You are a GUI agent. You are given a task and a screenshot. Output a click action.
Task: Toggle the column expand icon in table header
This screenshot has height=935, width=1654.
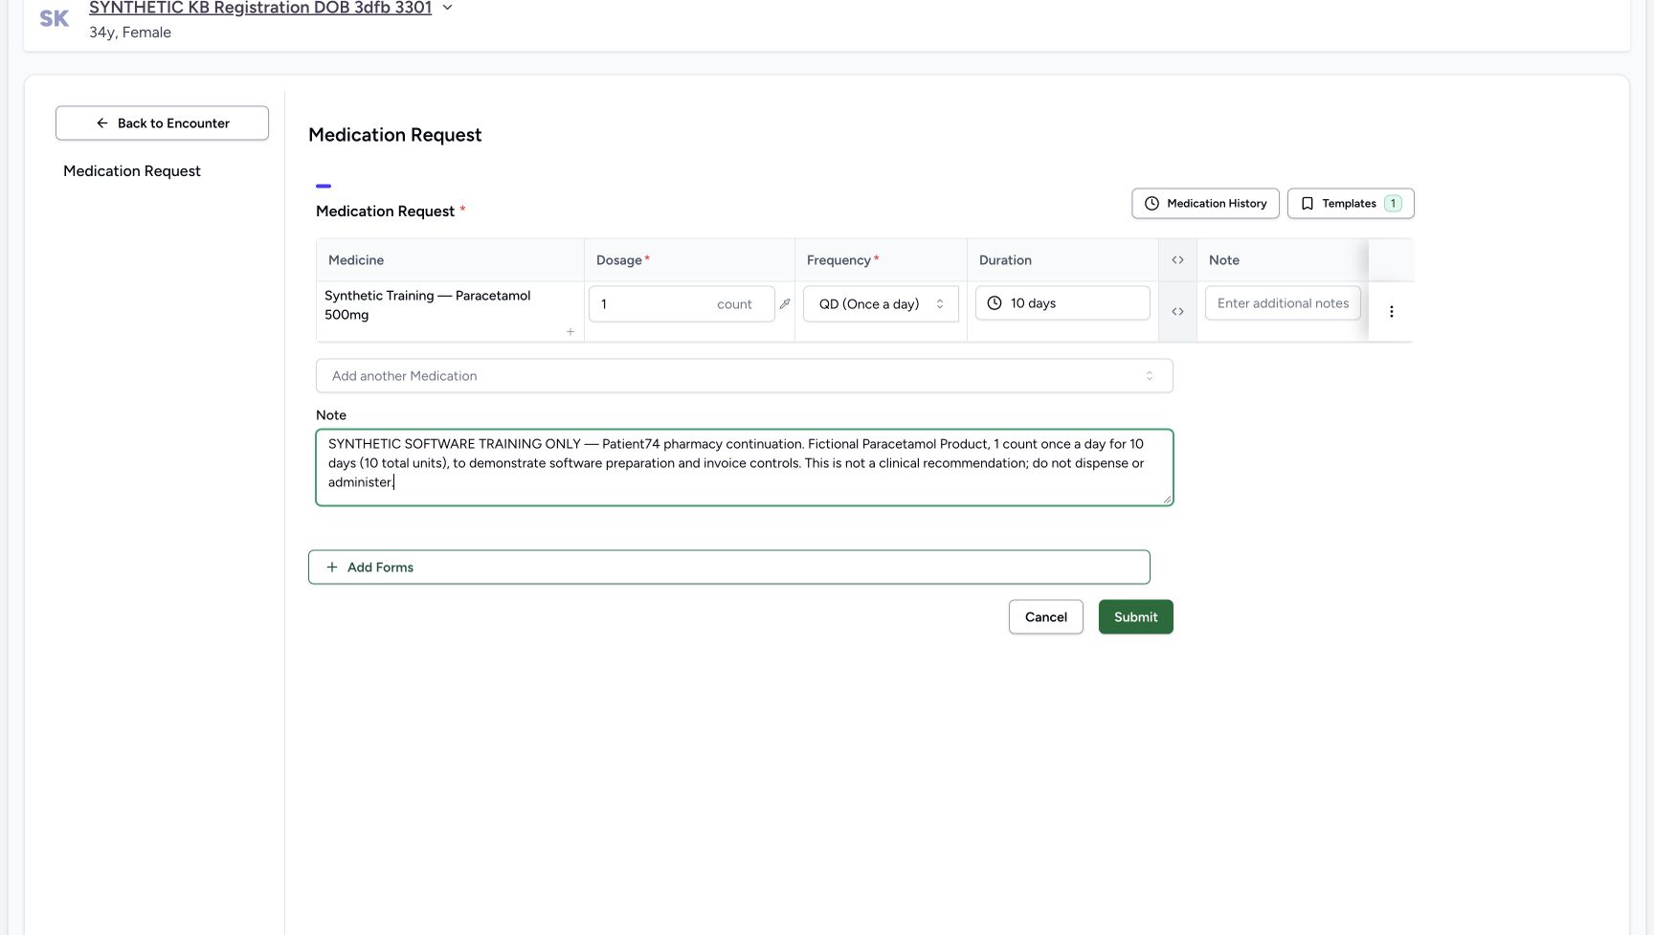coord(1177,260)
